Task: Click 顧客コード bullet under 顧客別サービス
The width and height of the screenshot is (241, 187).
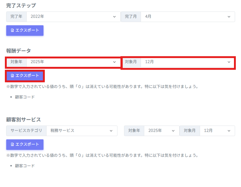Action: tap(25, 166)
